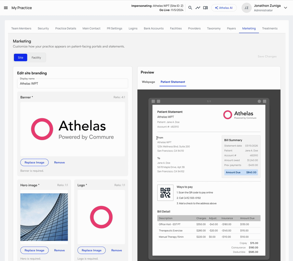Image resolution: width=293 pixels, height=261 pixels.
Task: Click the Amount Due $840.00 row
Action: (241, 172)
